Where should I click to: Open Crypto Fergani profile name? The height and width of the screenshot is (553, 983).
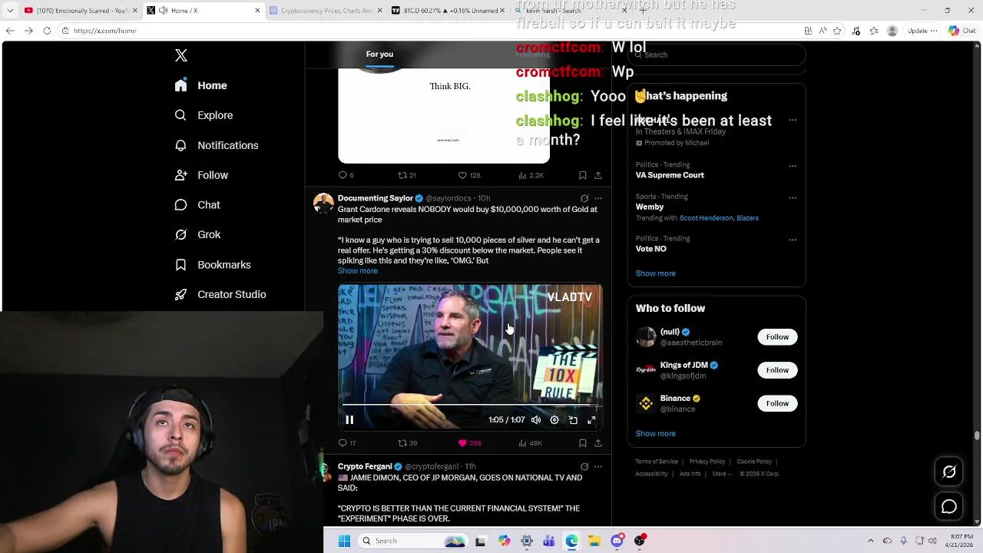[365, 466]
